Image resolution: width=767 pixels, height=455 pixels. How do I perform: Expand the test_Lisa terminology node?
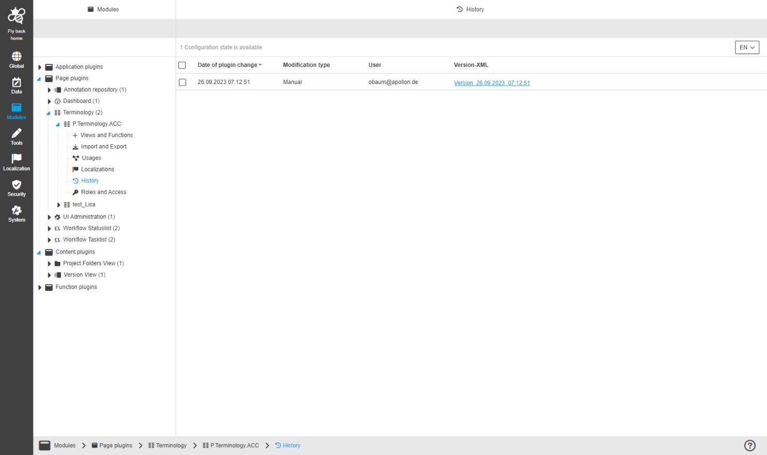pos(59,205)
